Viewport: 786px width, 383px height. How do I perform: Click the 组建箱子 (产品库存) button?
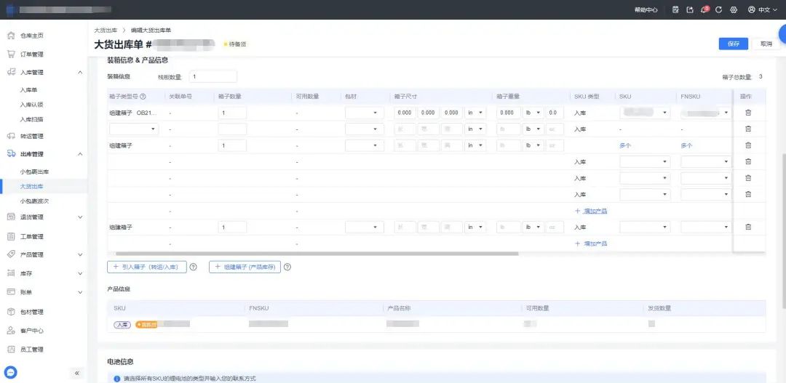click(x=245, y=267)
